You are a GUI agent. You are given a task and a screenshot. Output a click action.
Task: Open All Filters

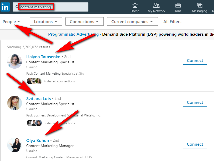172,22
